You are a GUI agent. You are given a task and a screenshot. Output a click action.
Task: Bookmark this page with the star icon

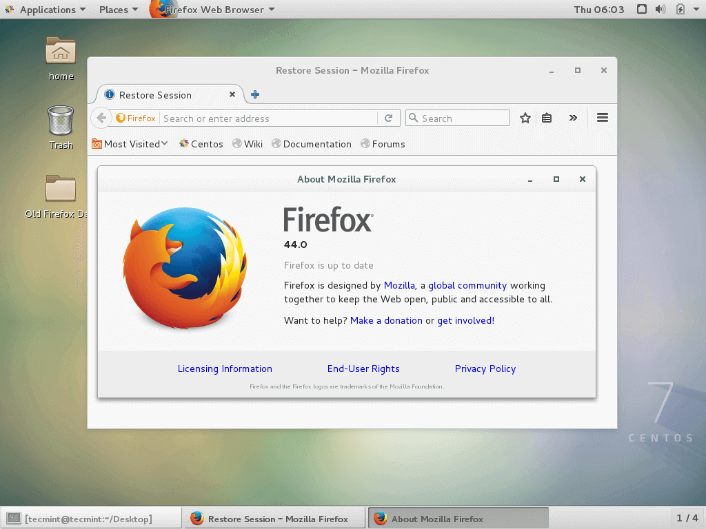[525, 118]
